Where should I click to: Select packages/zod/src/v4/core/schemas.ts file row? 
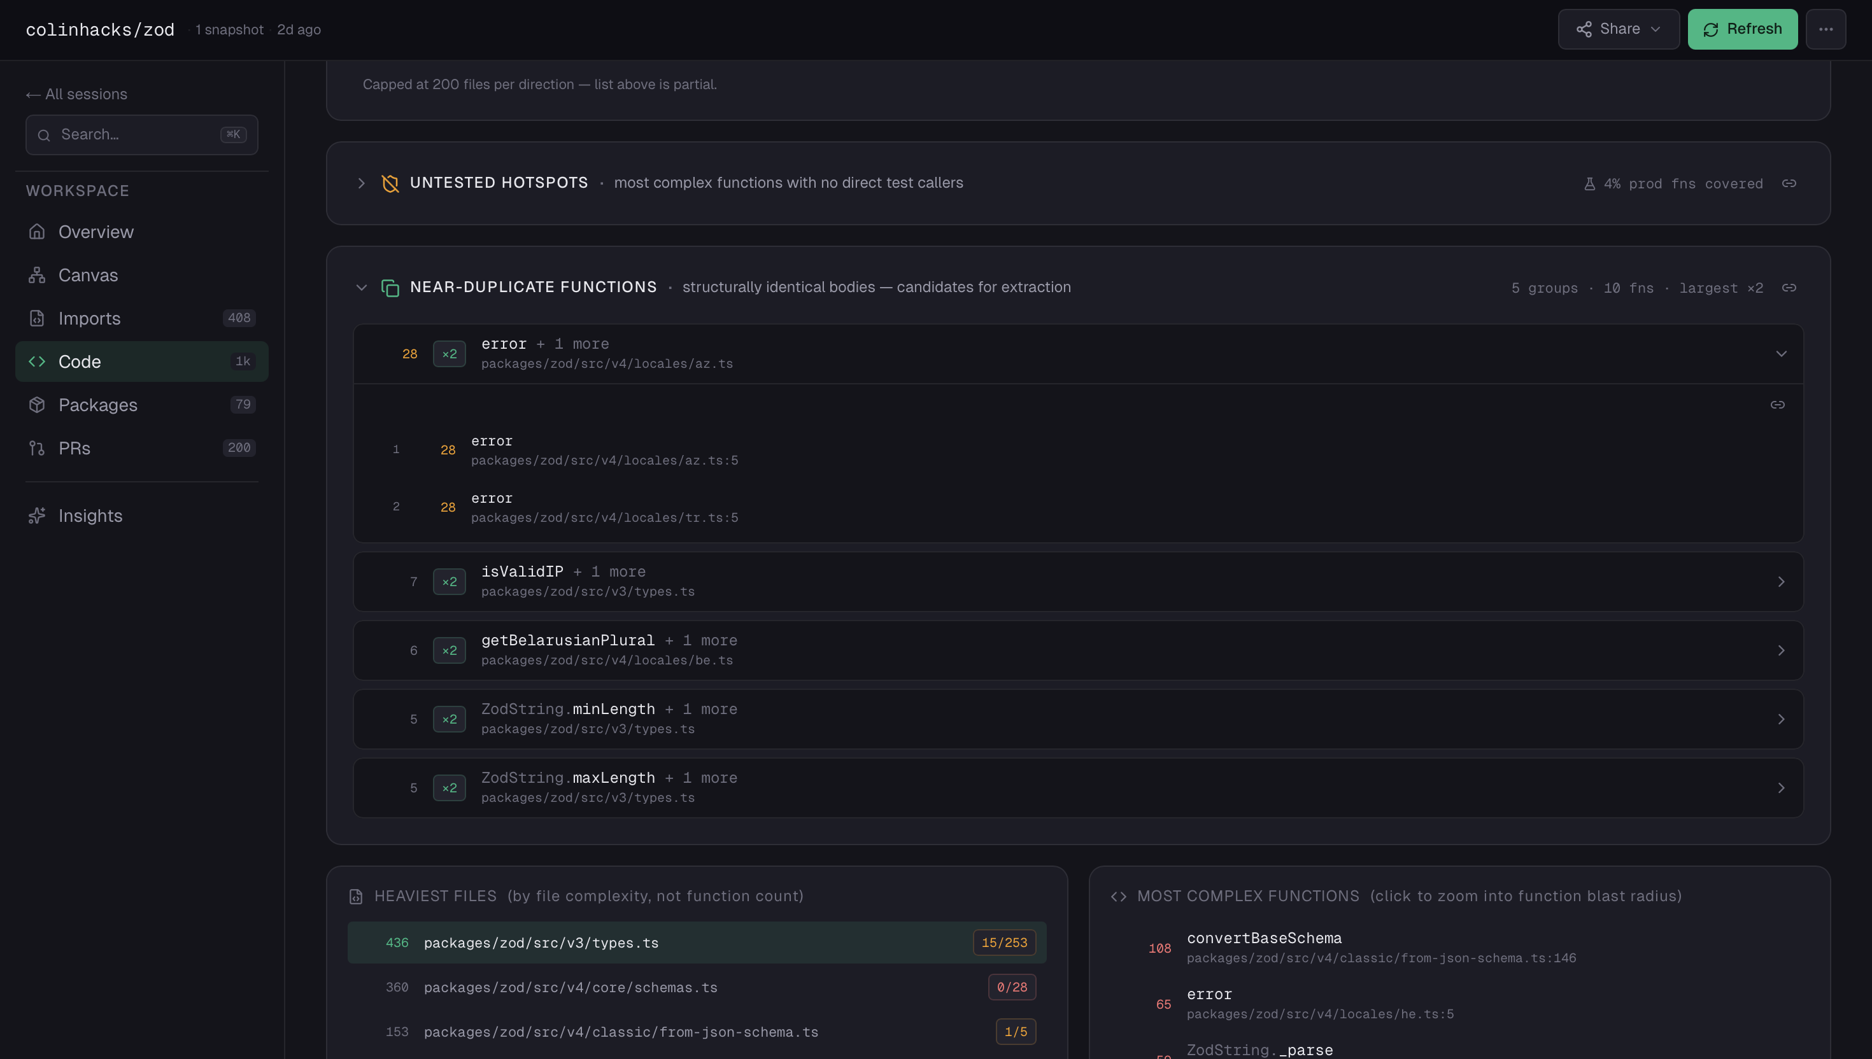pos(697,987)
